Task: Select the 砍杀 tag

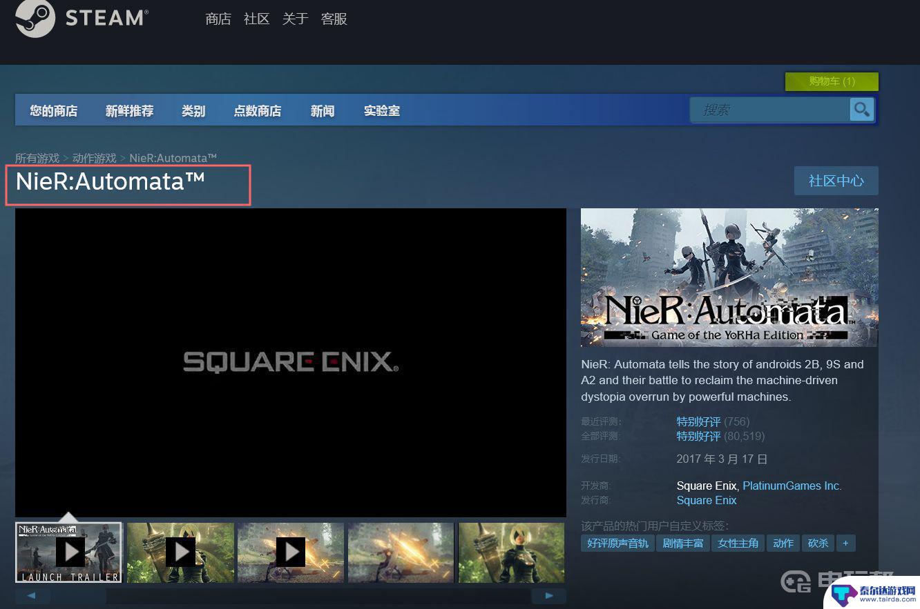Action: point(818,543)
